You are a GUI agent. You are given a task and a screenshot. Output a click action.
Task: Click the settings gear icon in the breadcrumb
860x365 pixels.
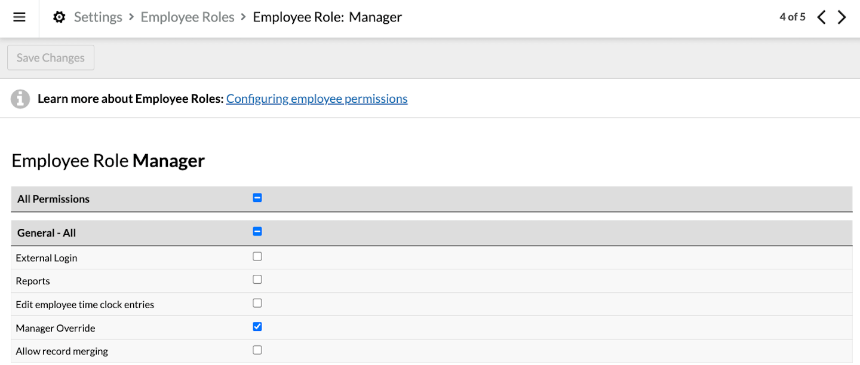tap(59, 17)
